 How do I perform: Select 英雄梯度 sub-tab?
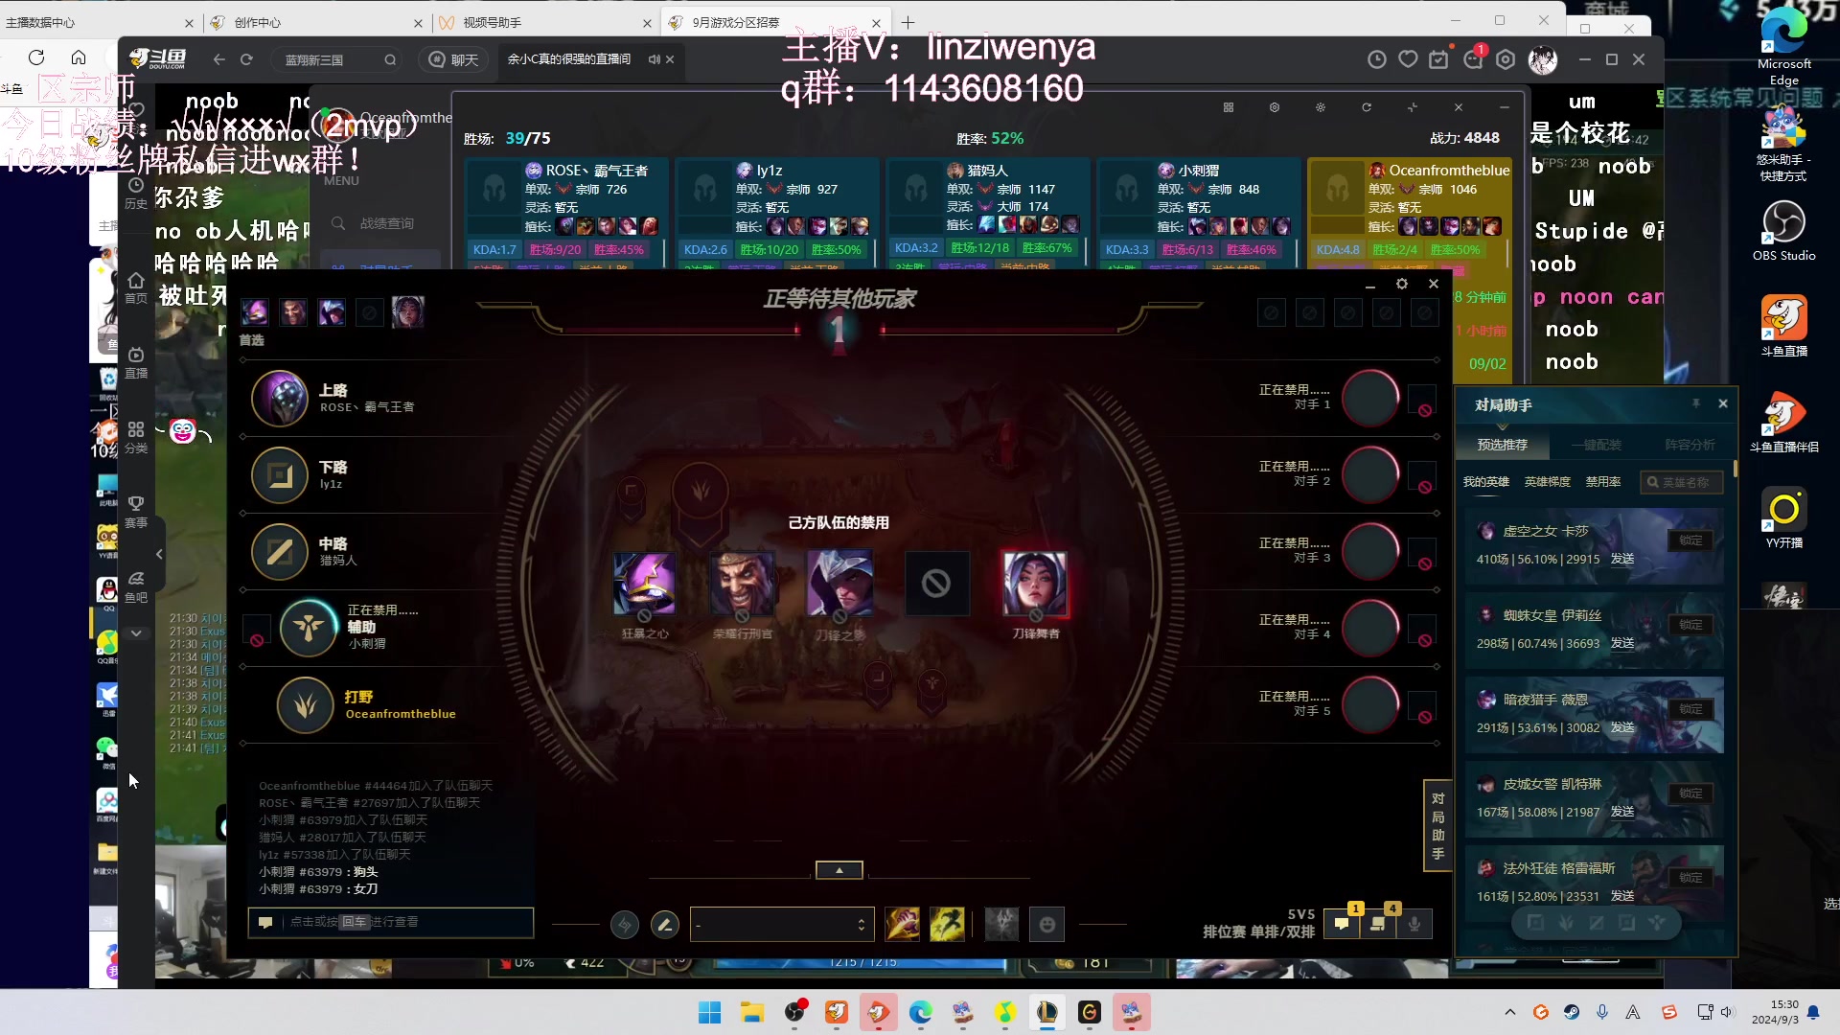tap(1548, 482)
